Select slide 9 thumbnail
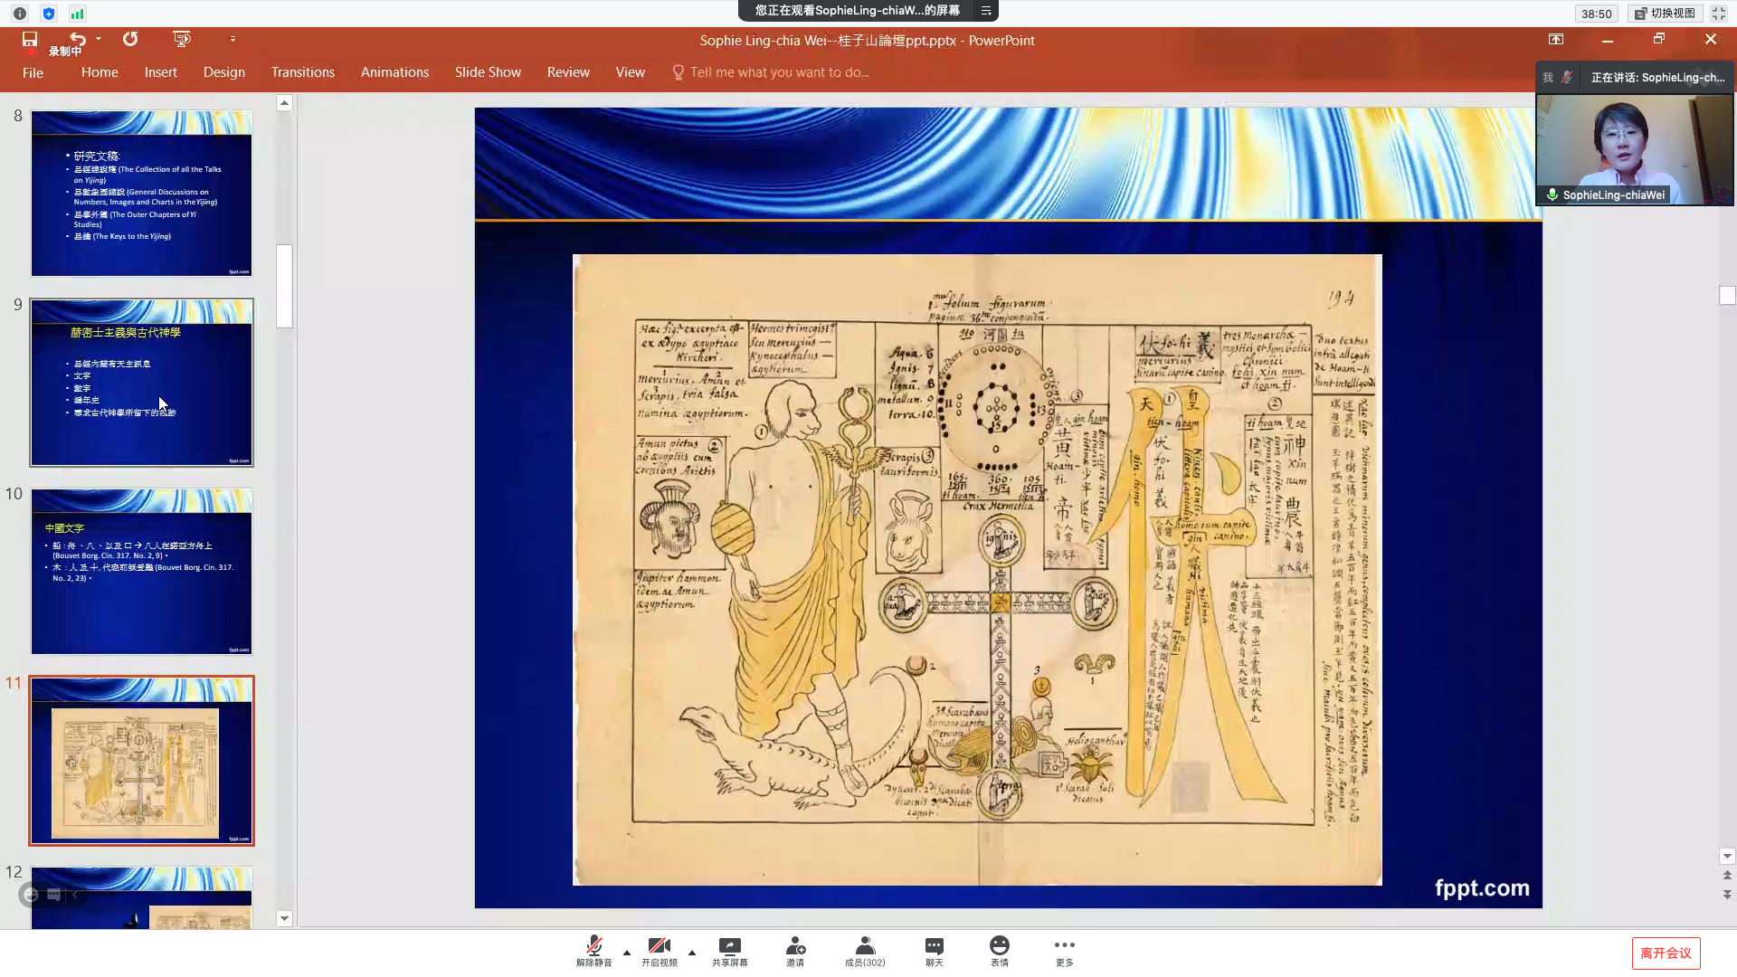This screenshot has width=1737, height=977. click(x=142, y=383)
